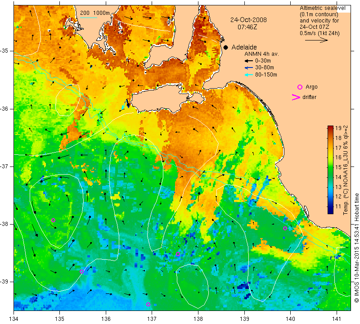The width and height of the screenshot is (360, 324).
Task: Select the '0.5m/s (1kt 24h)' scale text
Action: point(319,33)
